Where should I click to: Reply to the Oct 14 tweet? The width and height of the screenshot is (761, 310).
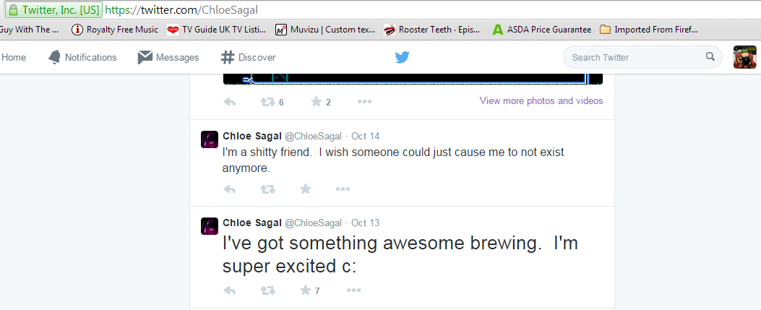click(230, 189)
